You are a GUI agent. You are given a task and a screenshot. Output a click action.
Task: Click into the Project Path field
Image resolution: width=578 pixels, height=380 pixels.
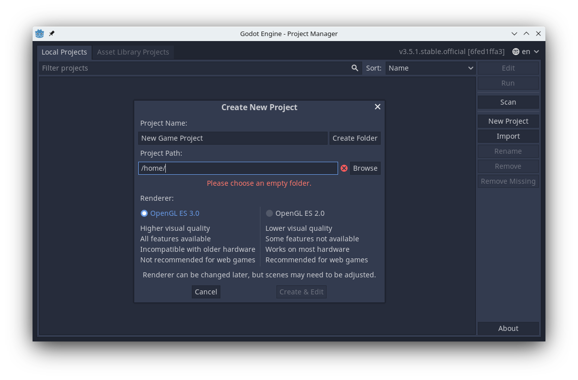pos(238,168)
